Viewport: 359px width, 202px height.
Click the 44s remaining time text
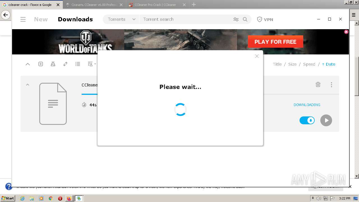click(93, 105)
